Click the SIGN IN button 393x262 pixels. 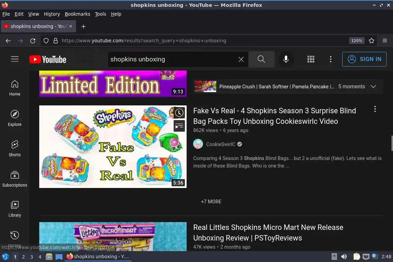point(364,59)
